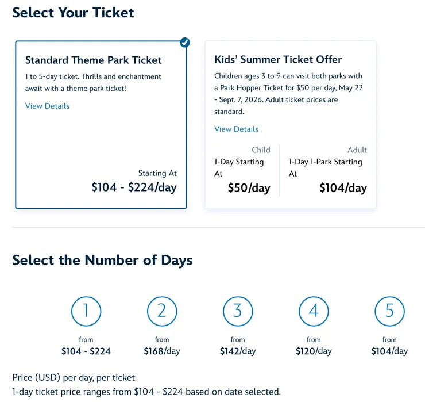The image size is (425, 402).
Task: Choose the 3-day circle option
Action: 238,311
